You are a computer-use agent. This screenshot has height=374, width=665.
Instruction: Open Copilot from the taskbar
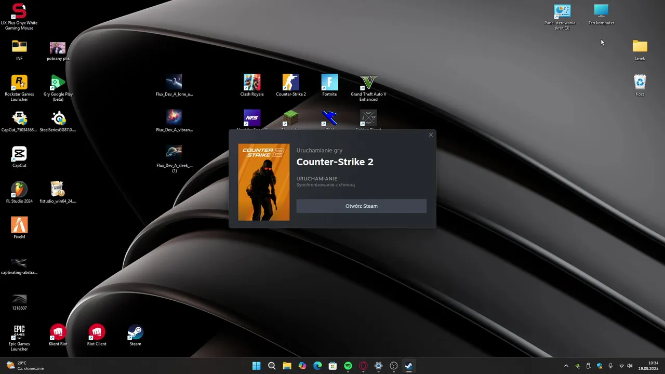[302, 366]
